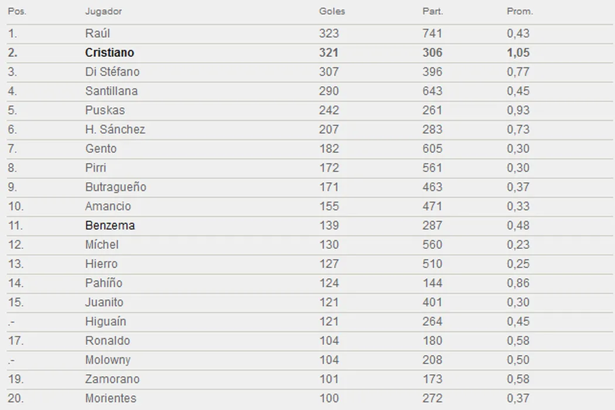Select Higuaín in the table
This screenshot has height=410, width=615.
(105, 322)
